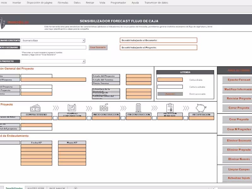
Task: Open the Disposición de página tab
Action: (40, 3)
